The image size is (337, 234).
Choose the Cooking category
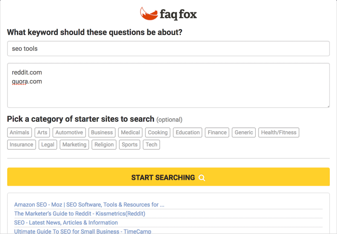point(158,132)
